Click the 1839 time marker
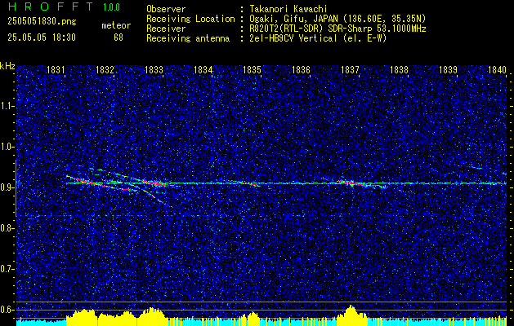 448,69
